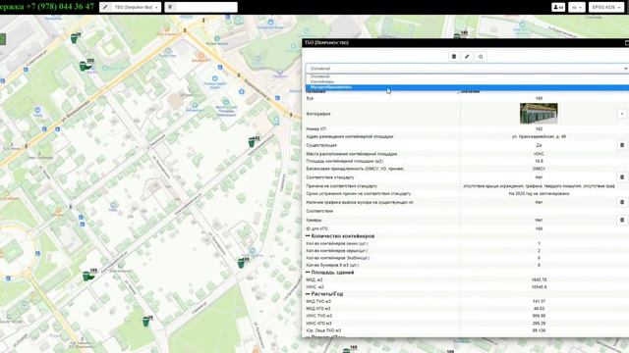Click the Камеры row label
The height and width of the screenshot is (353, 629).
[x=314, y=220]
